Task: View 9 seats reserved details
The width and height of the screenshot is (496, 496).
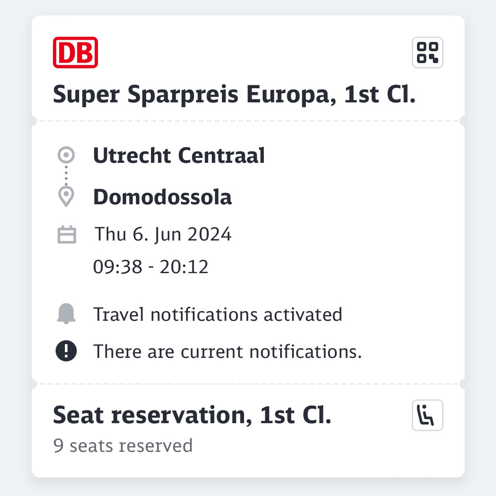Action: (123, 446)
